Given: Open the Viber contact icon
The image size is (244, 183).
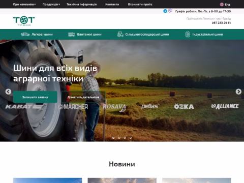Looking at the screenshot, I should tap(170, 11).
